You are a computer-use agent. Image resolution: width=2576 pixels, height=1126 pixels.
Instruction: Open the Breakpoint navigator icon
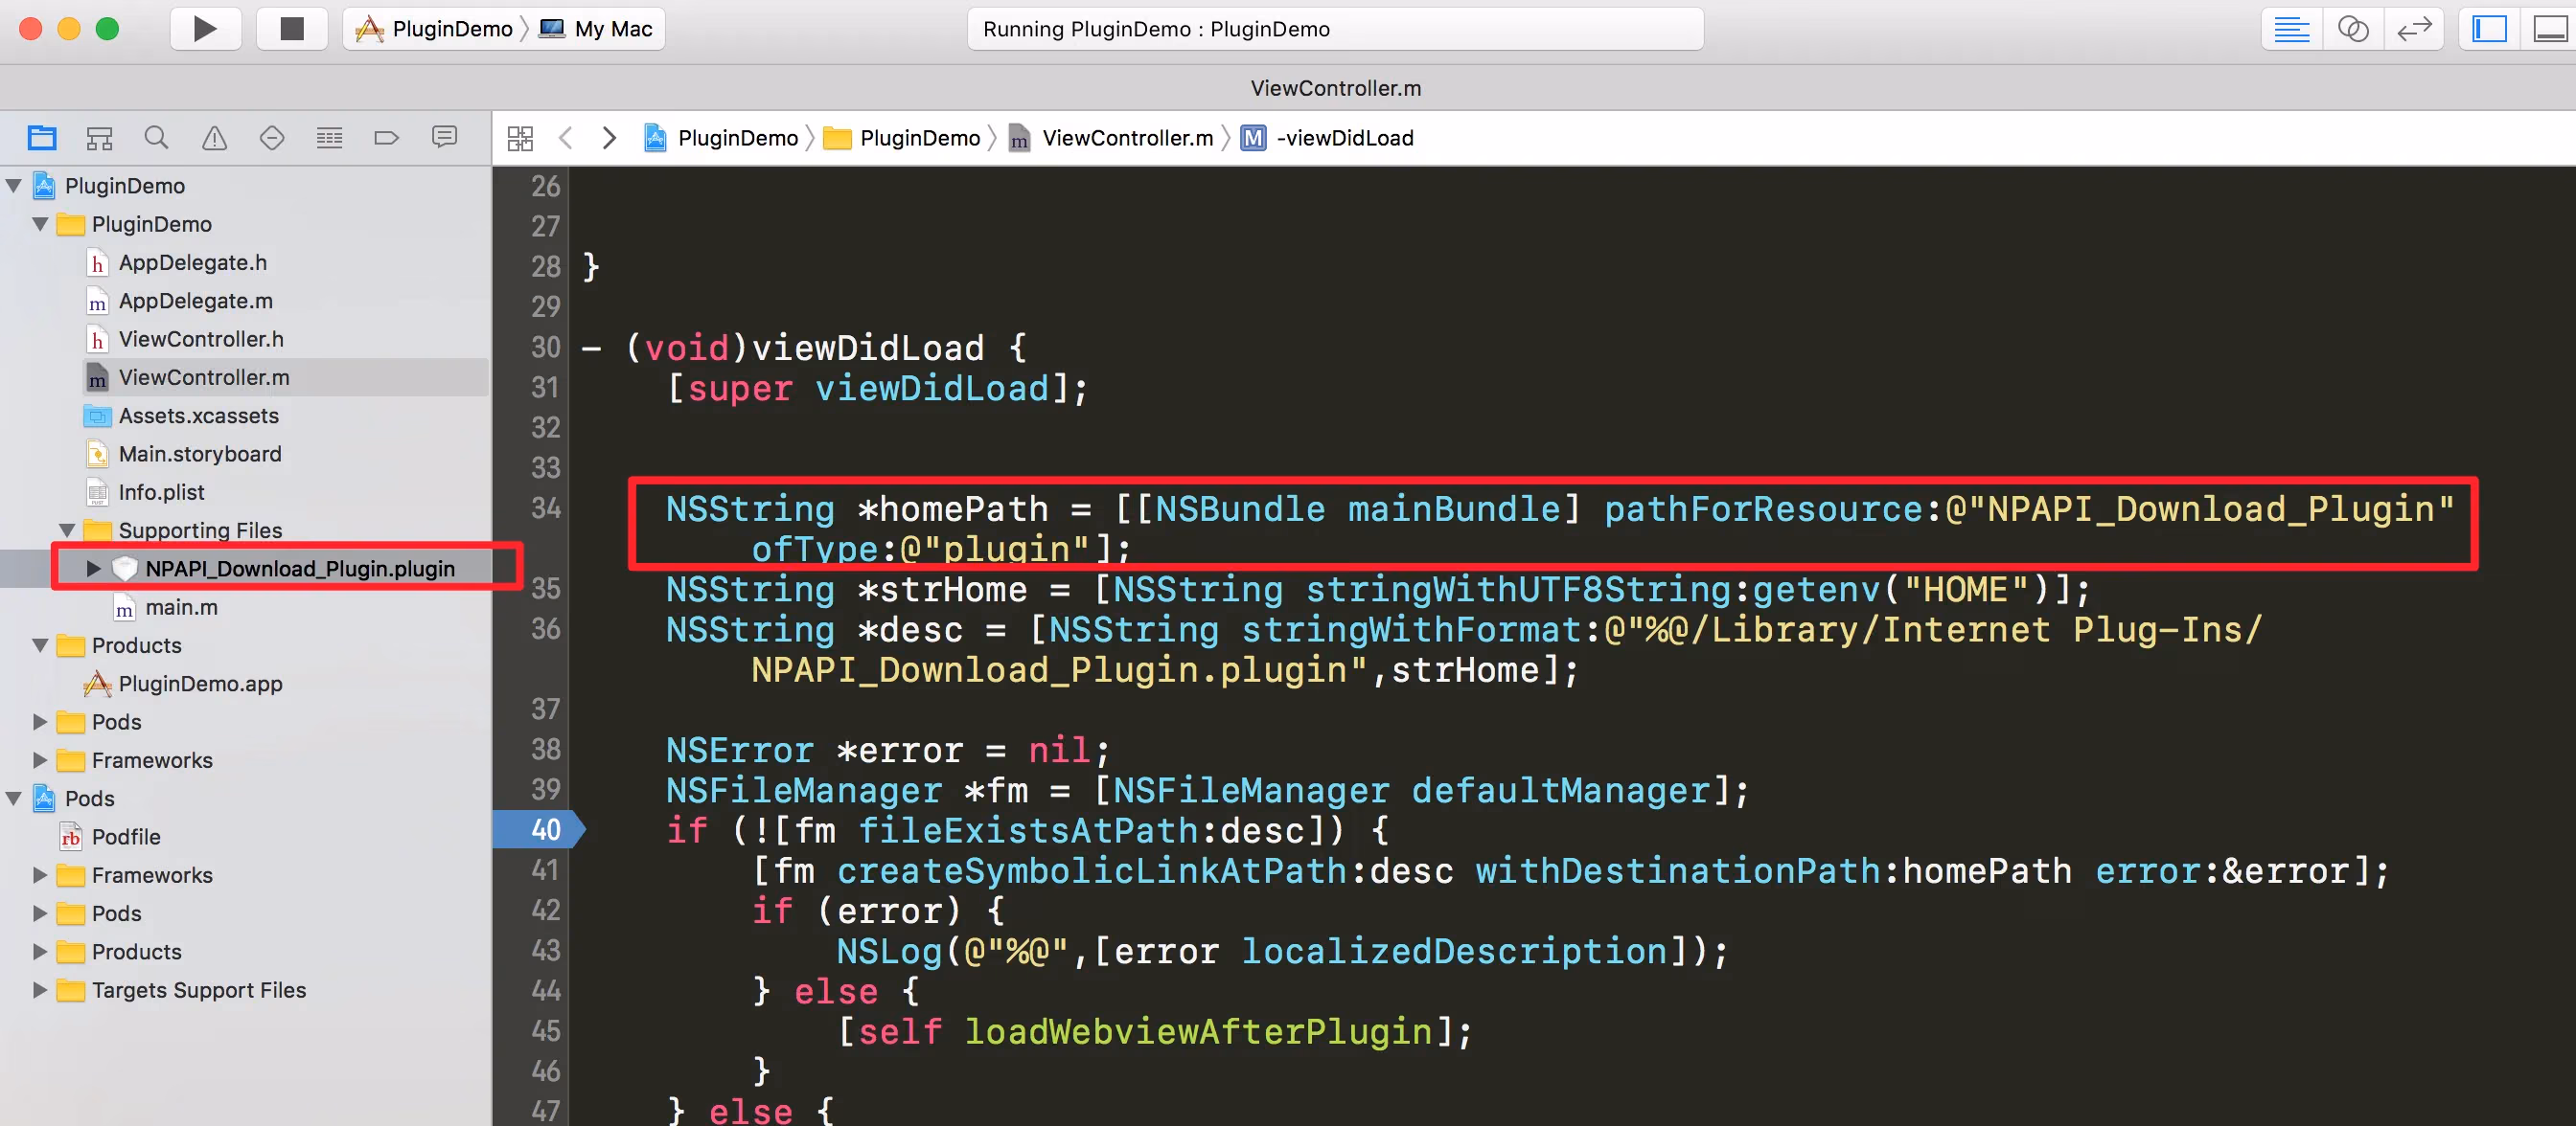pos(386,138)
